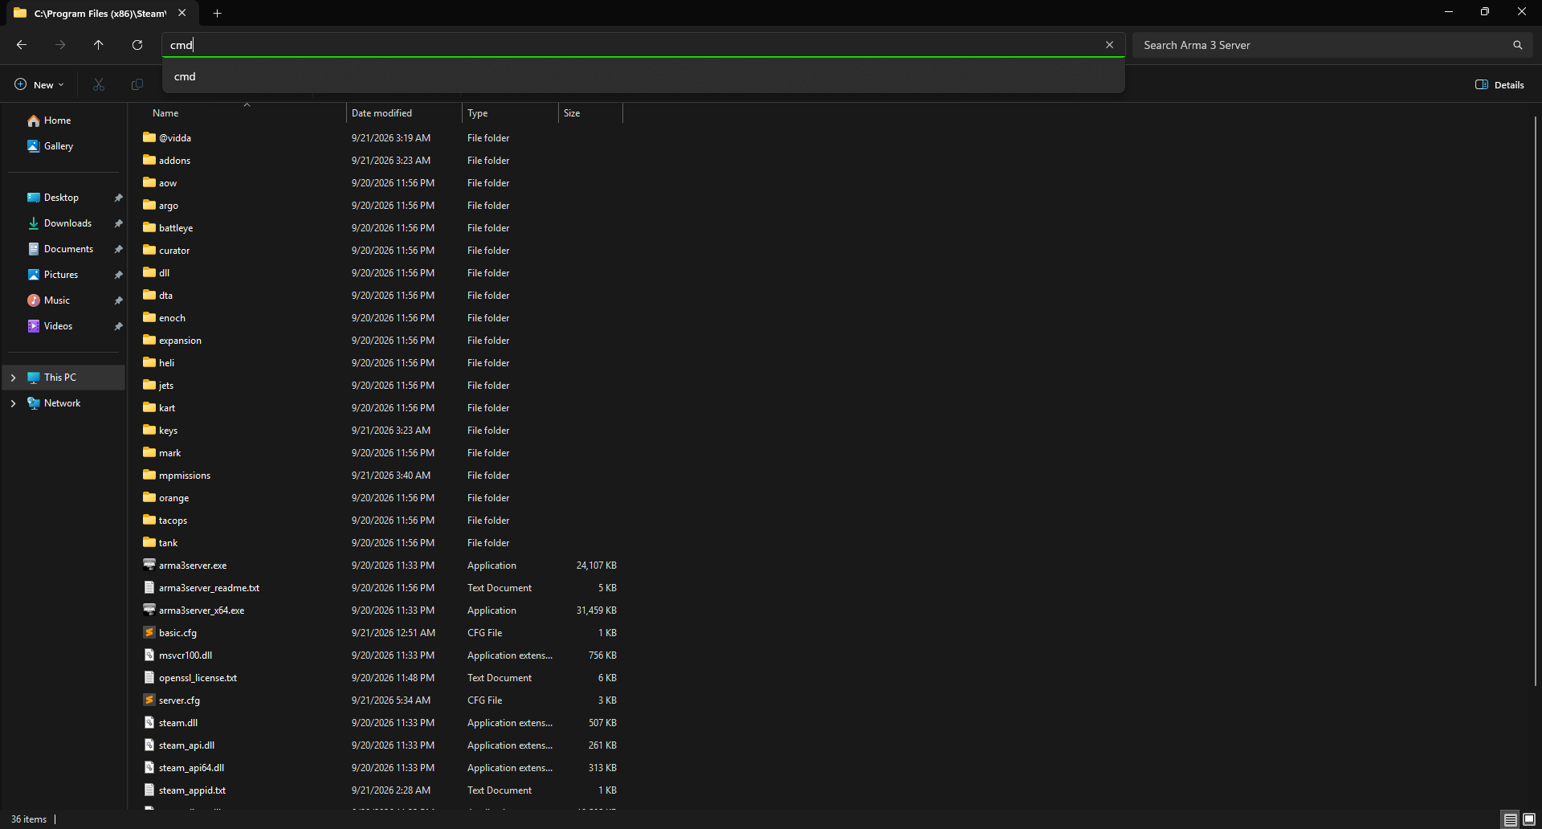Unpin Desktop via its pin icon
Viewport: 1542px width, 829px height.
[118, 198]
